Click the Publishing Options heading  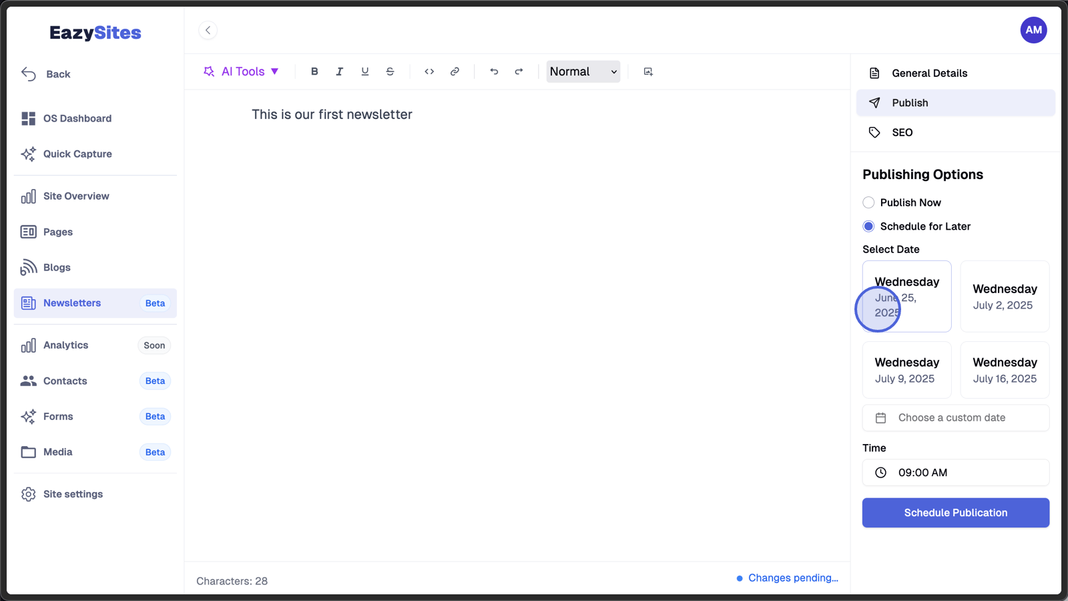(922, 174)
